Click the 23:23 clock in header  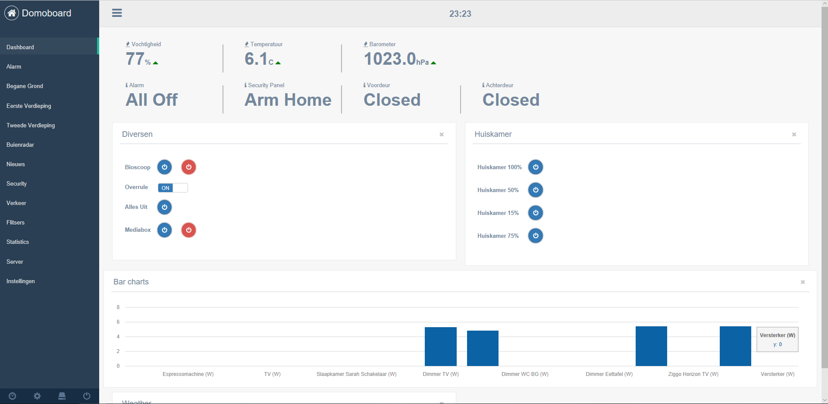460,14
